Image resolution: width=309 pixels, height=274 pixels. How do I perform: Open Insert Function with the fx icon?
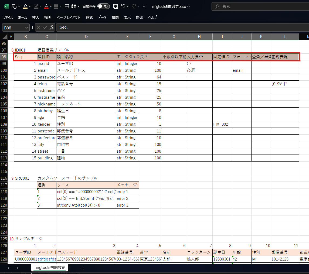pos(51,27)
